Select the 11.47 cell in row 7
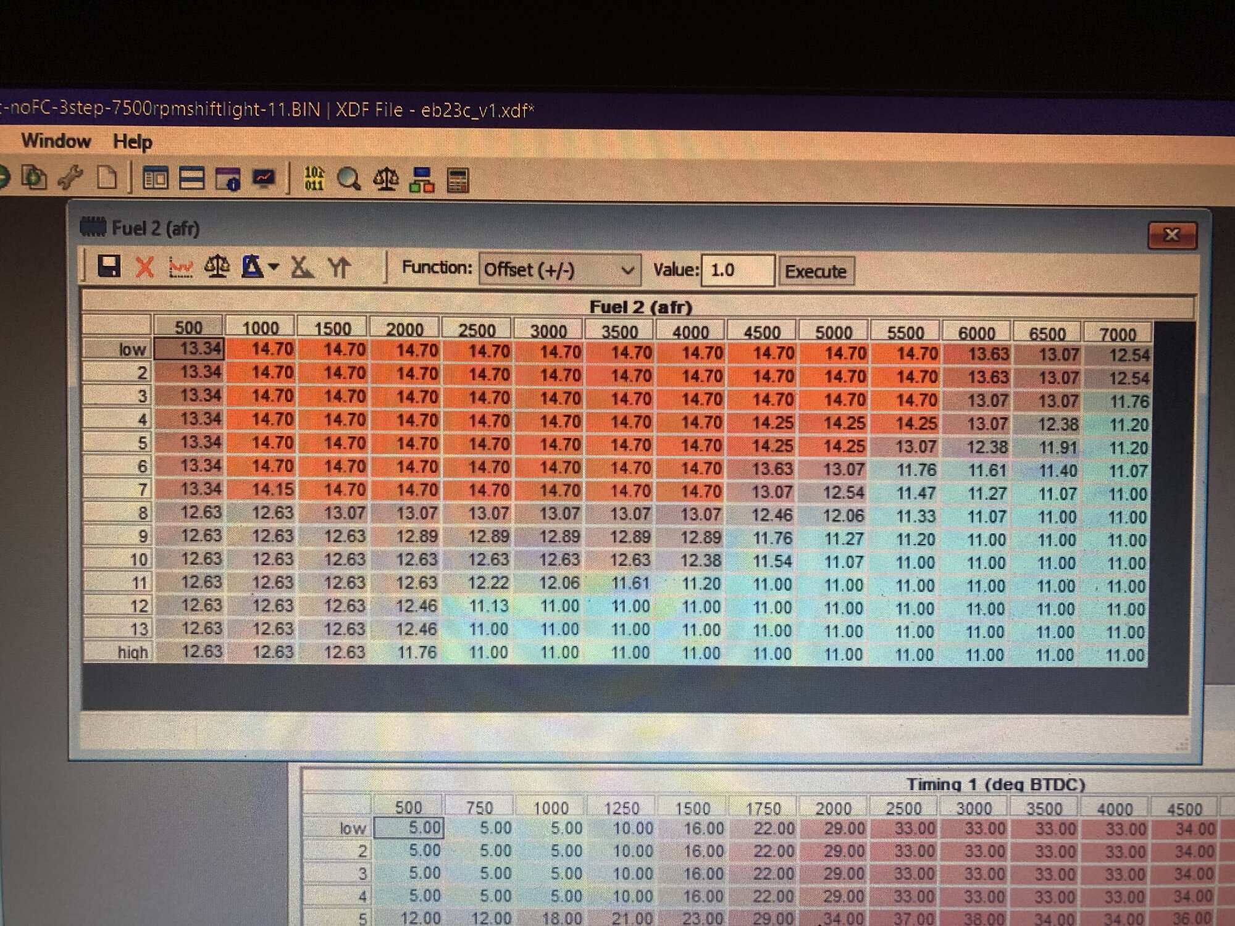The height and width of the screenshot is (926, 1235). click(x=905, y=493)
